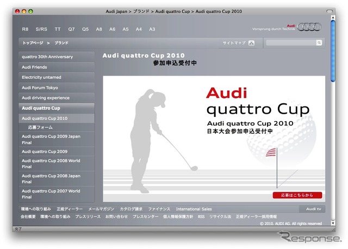Open the A5 model menu

(x=126, y=29)
